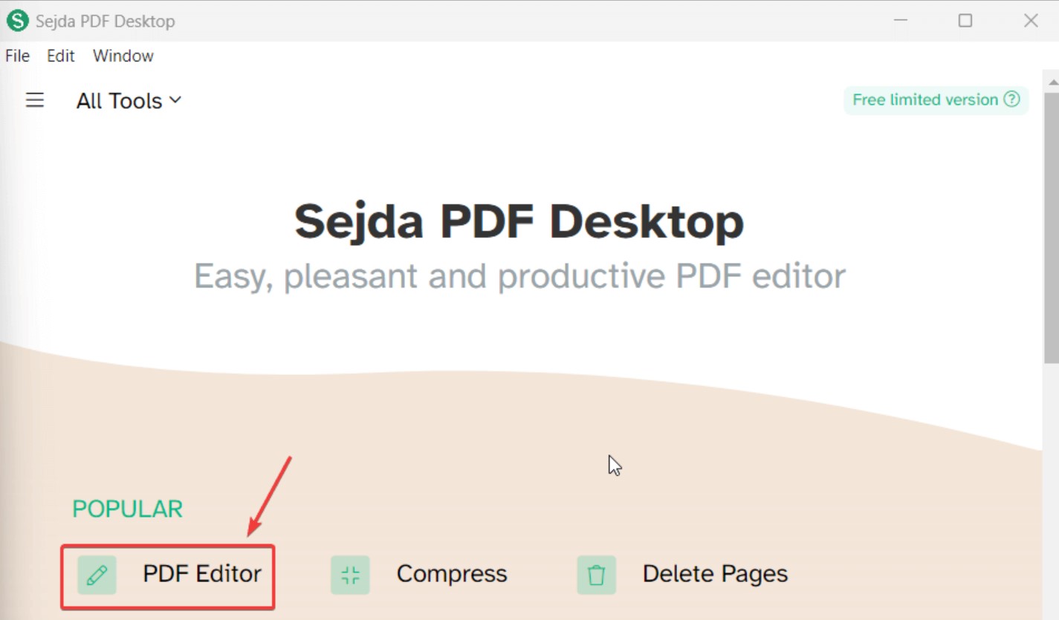The height and width of the screenshot is (620, 1059).
Task: Open the Edit menu
Action: 61,56
